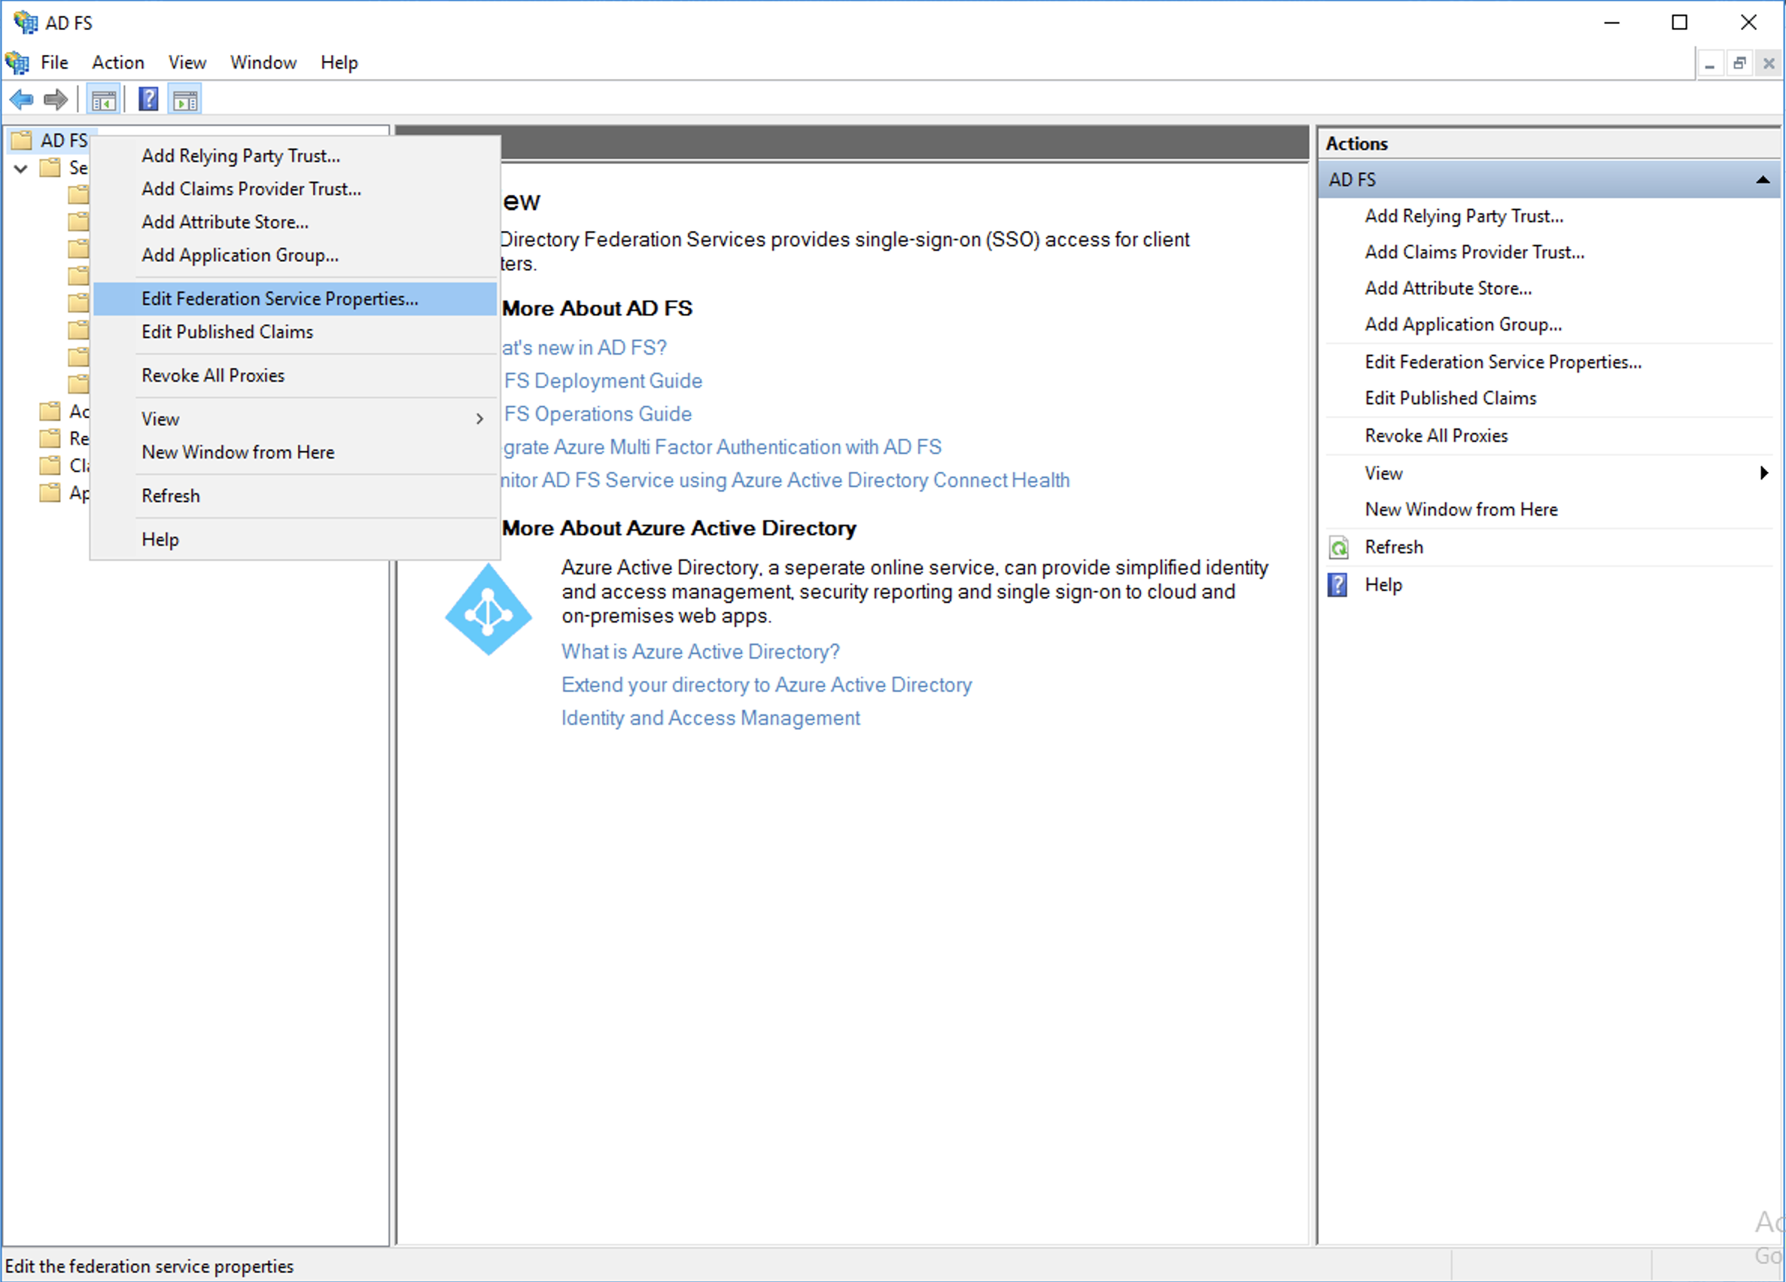Image resolution: width=1786 pixels, height=1282 pixels.
Task: Toggle the Show/Hide Action Pane icon
Action: 185,100
